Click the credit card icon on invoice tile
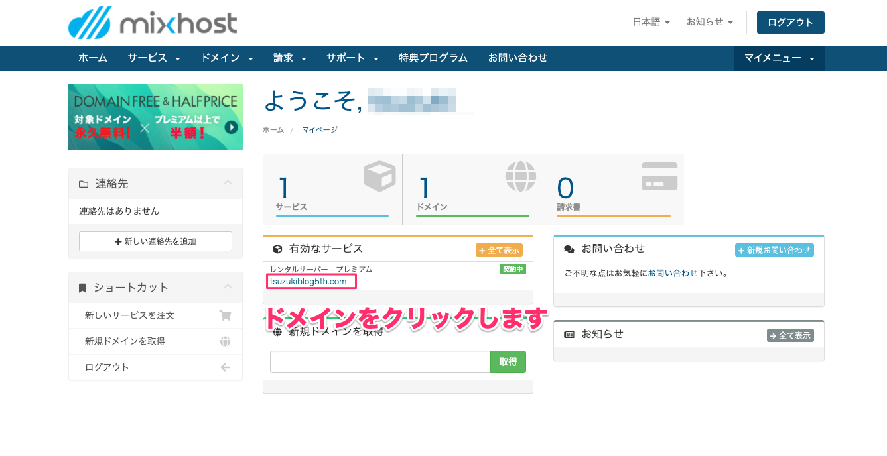This screenshot has height=456, width=887. click(x=659, y=176)
